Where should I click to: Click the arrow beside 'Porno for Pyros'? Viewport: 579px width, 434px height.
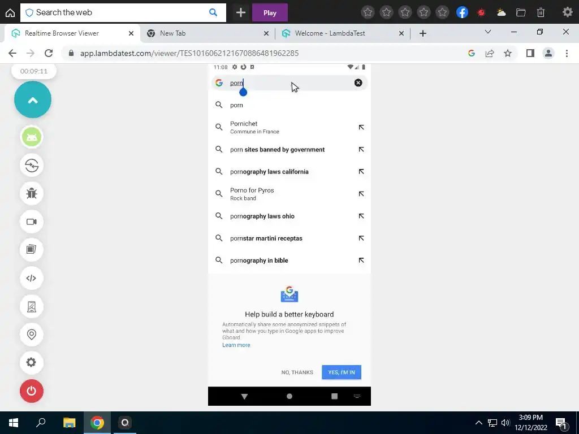pos(361,194)
